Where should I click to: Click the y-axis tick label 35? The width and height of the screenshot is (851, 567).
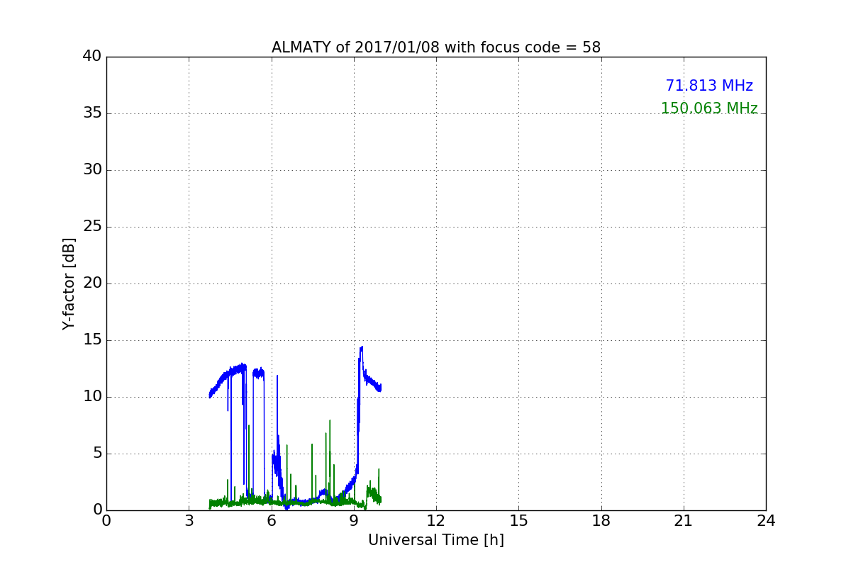[x=92, y=113]
